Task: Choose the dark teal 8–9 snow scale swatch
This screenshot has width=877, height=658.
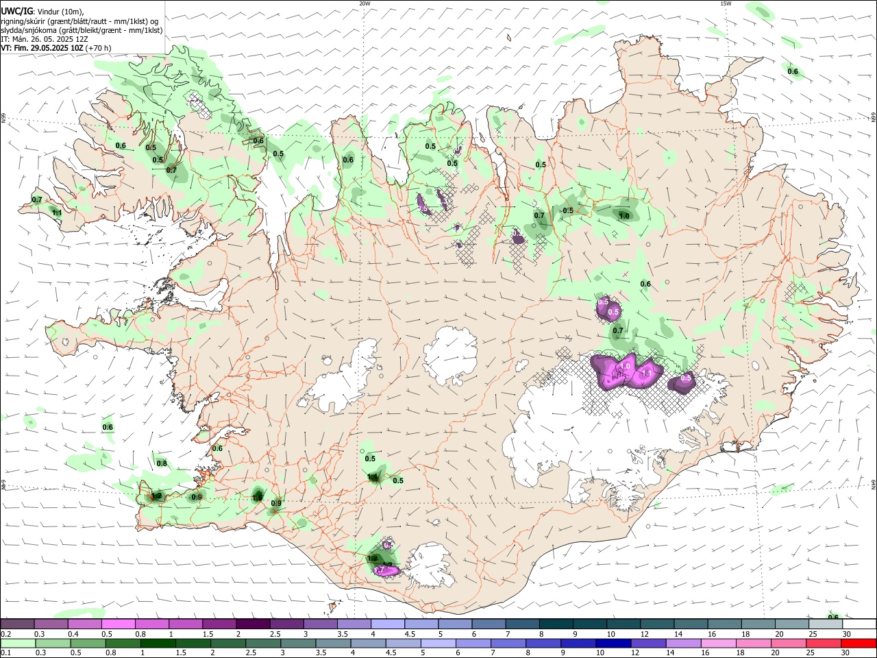Action: (x=556, y=624)
